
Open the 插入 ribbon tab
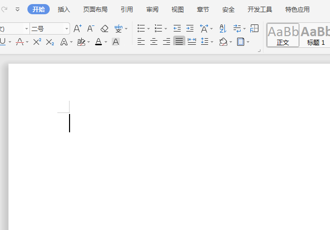click(64, 10)
